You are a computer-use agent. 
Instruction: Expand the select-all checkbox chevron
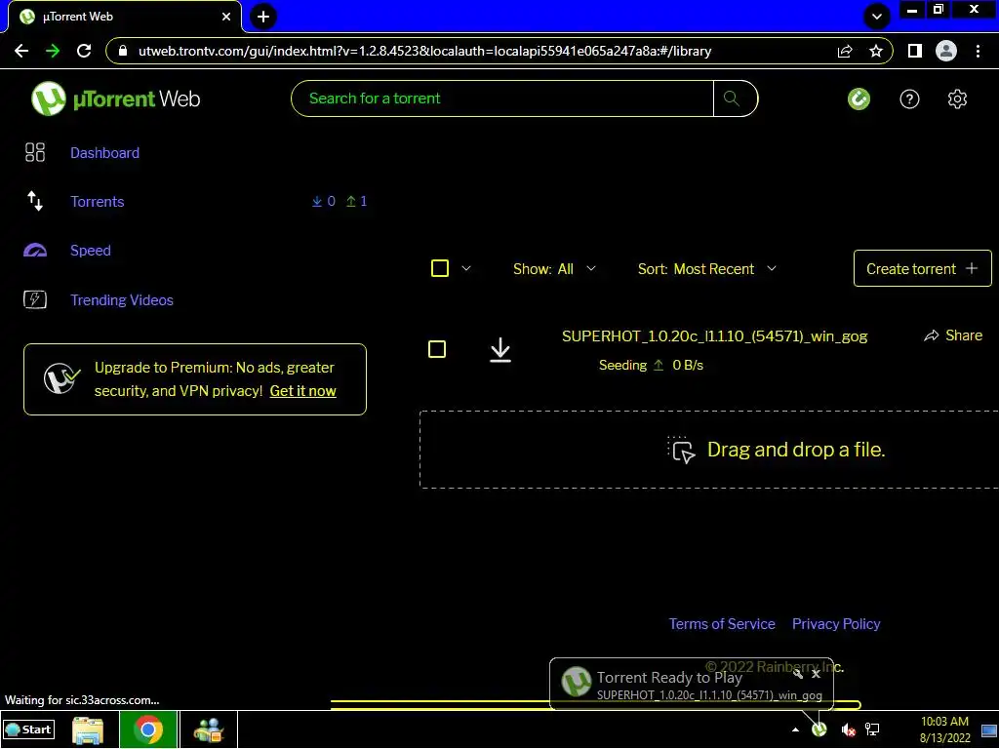click(466, 268)
